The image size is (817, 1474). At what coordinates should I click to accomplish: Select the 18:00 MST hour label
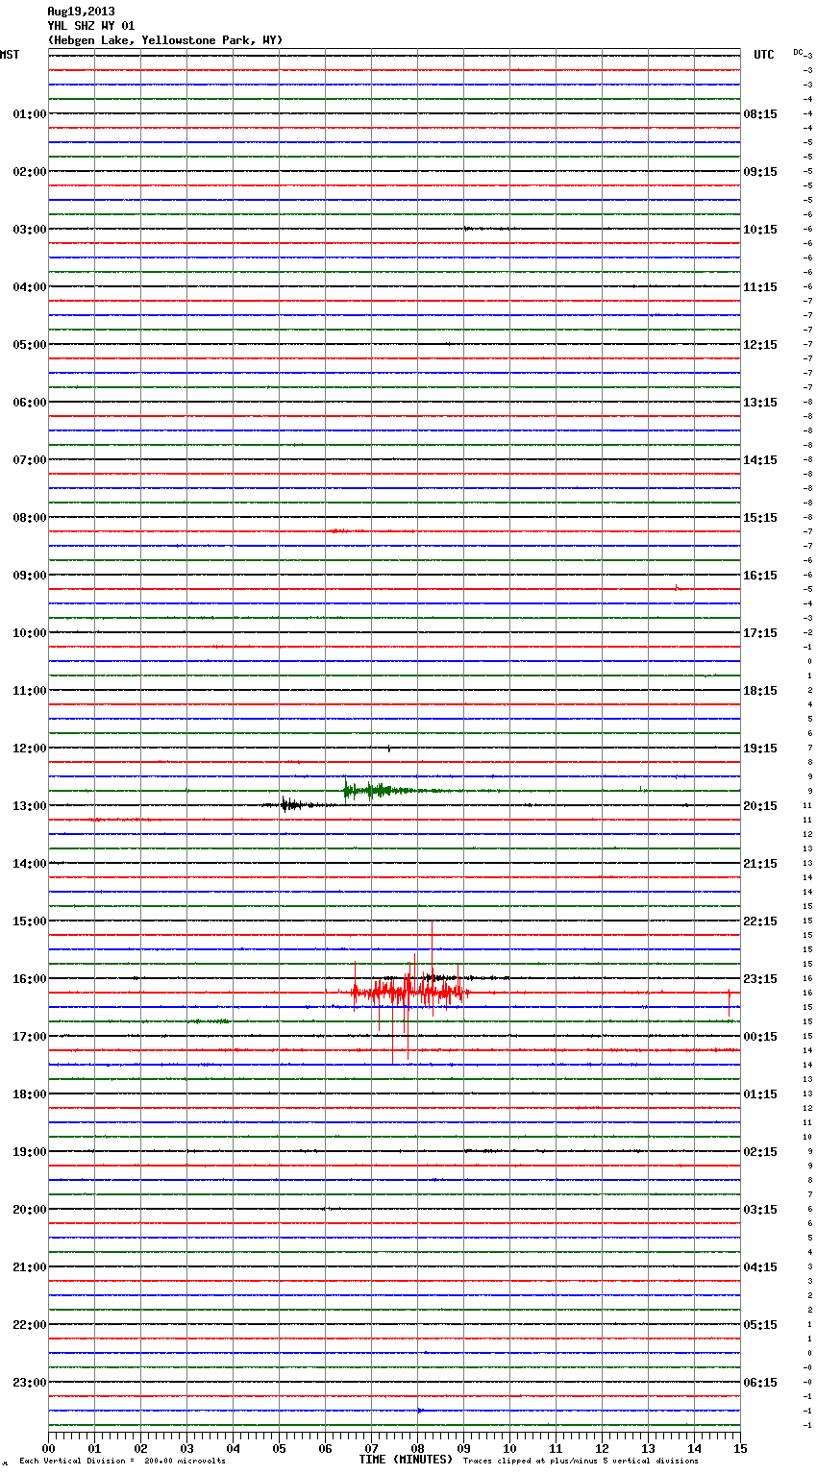[30, 1094]
